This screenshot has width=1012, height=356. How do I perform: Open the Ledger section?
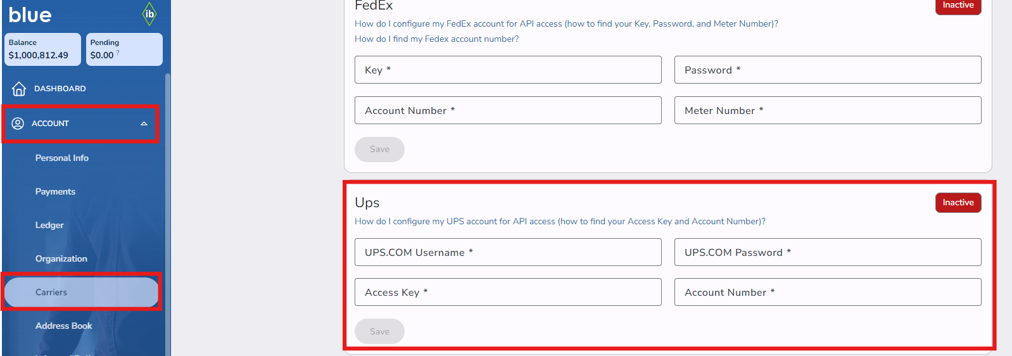(x=49, y=225)
